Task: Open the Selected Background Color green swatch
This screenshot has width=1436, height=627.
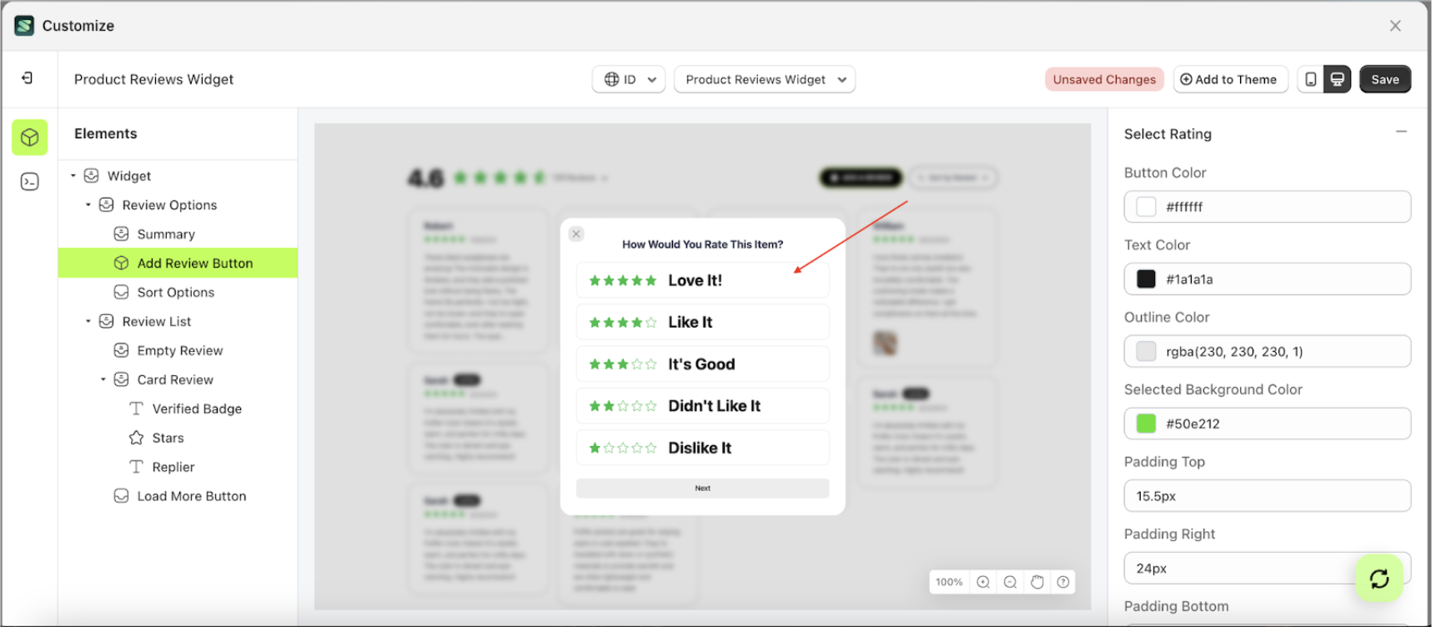Action: tap(1147, 424)
